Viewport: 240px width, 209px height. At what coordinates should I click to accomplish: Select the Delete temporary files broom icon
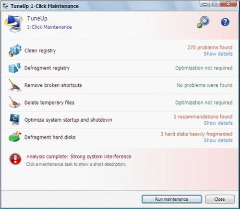tap(14, 102)
